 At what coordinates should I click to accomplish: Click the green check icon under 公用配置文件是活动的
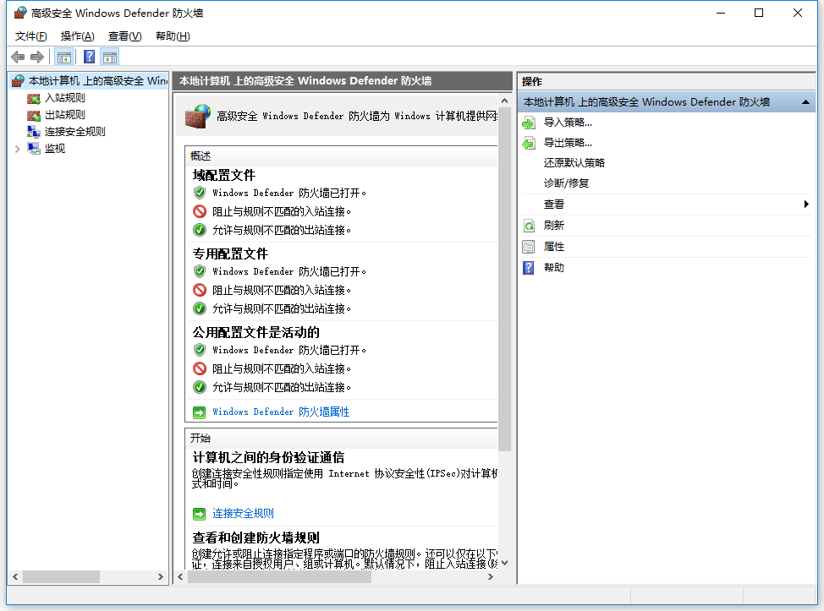(200, 387)
